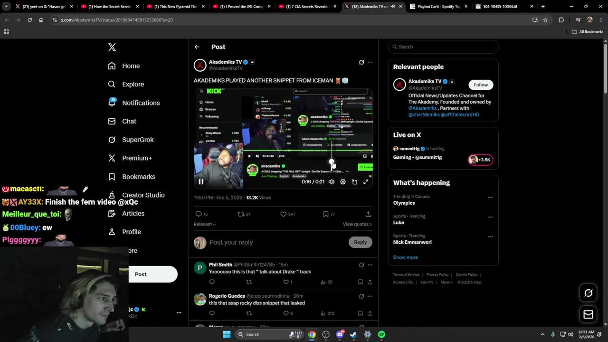
Task: Open more options for Nick Emmanwori trend
Action: point(490,237)
